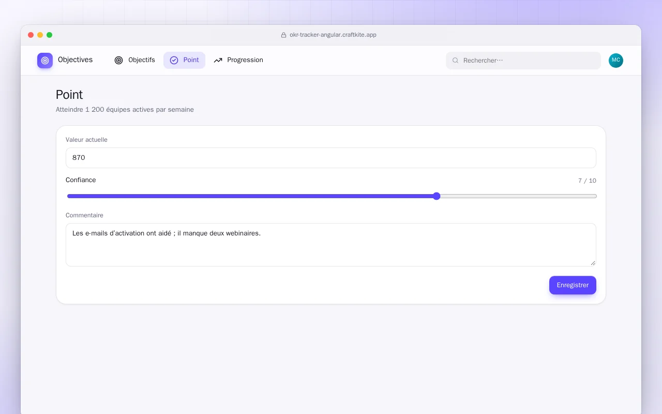
Task: Open the MC user avatar
Action: (616, 61)
